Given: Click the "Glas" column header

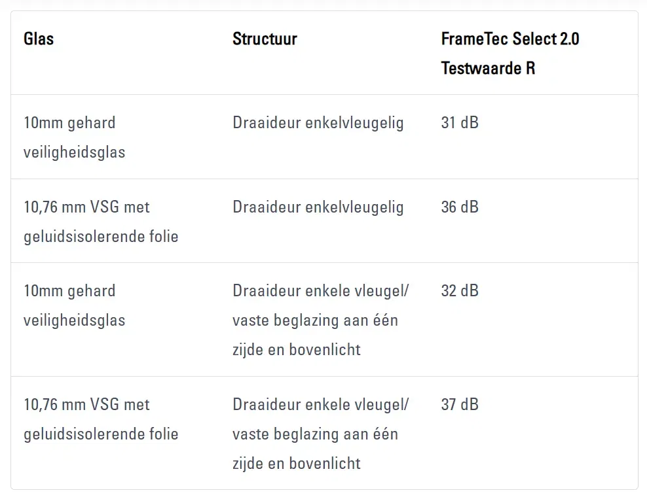Looking at the screenshot, I should coord(39,39).
